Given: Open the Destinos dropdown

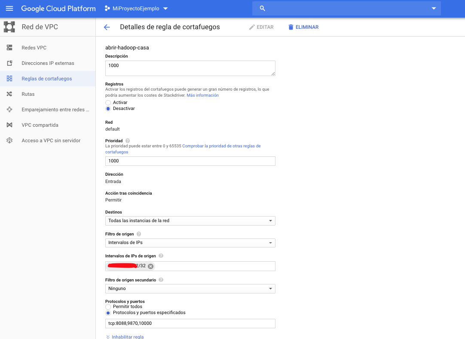Looking at the screenshot, I should [190, 221].
